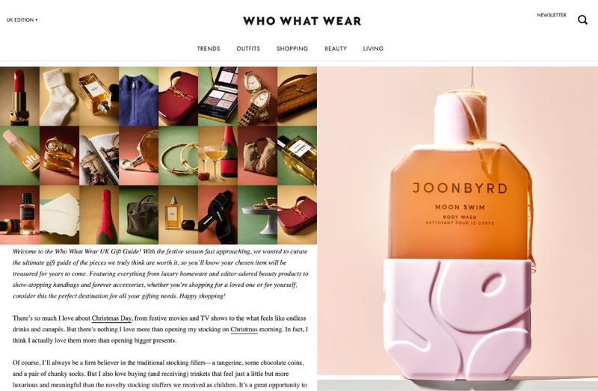The height and width of the screenshot is (391, 598).
Task: Go to the Outfits section
Action: (248, 49)
